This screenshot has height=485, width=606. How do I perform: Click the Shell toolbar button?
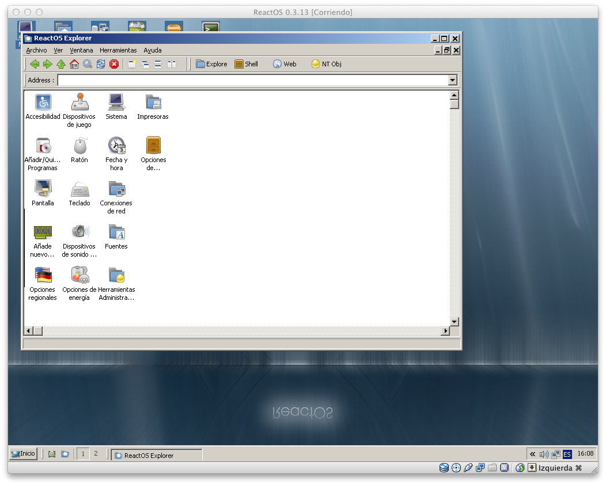[246, 64]
